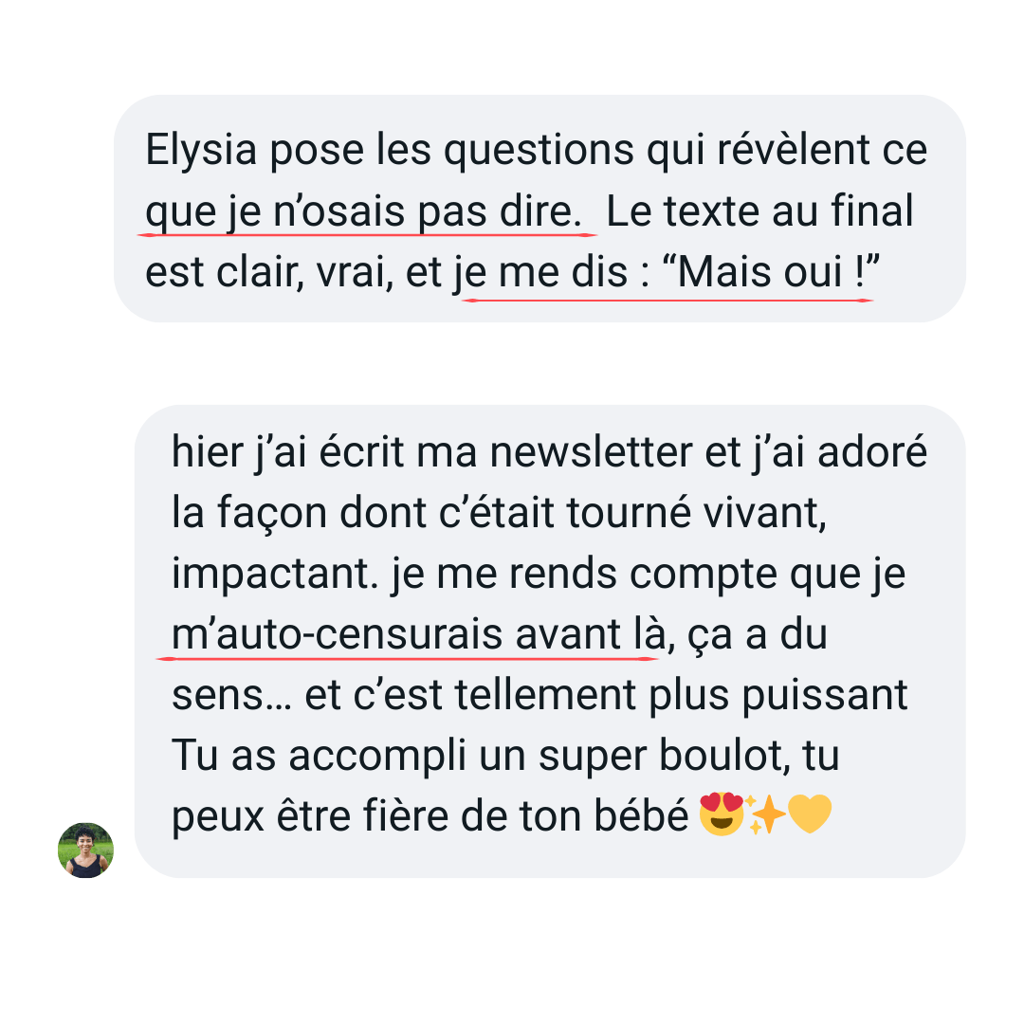
Task: Click the words "est clair, vrai"
Action: pyautogui.click(x=269, y=272)
